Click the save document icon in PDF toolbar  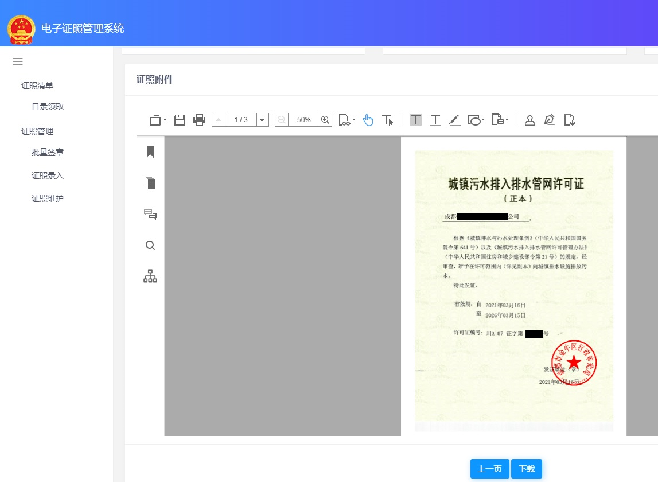180,120
